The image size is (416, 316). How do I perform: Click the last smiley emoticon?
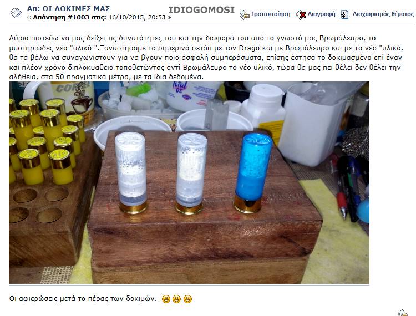coord(187,299)
